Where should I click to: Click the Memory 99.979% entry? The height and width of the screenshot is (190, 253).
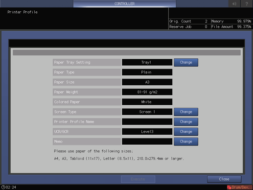tap(231, 21)
